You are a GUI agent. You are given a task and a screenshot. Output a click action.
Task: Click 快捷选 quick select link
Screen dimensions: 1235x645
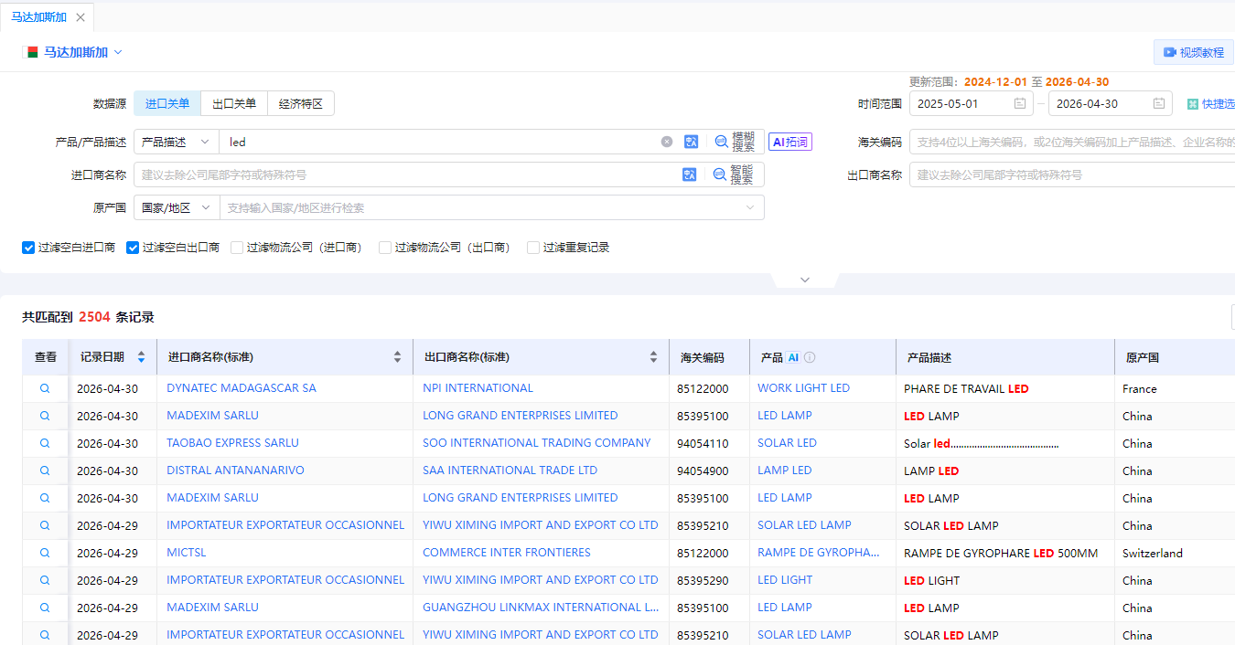(1210, 103)
